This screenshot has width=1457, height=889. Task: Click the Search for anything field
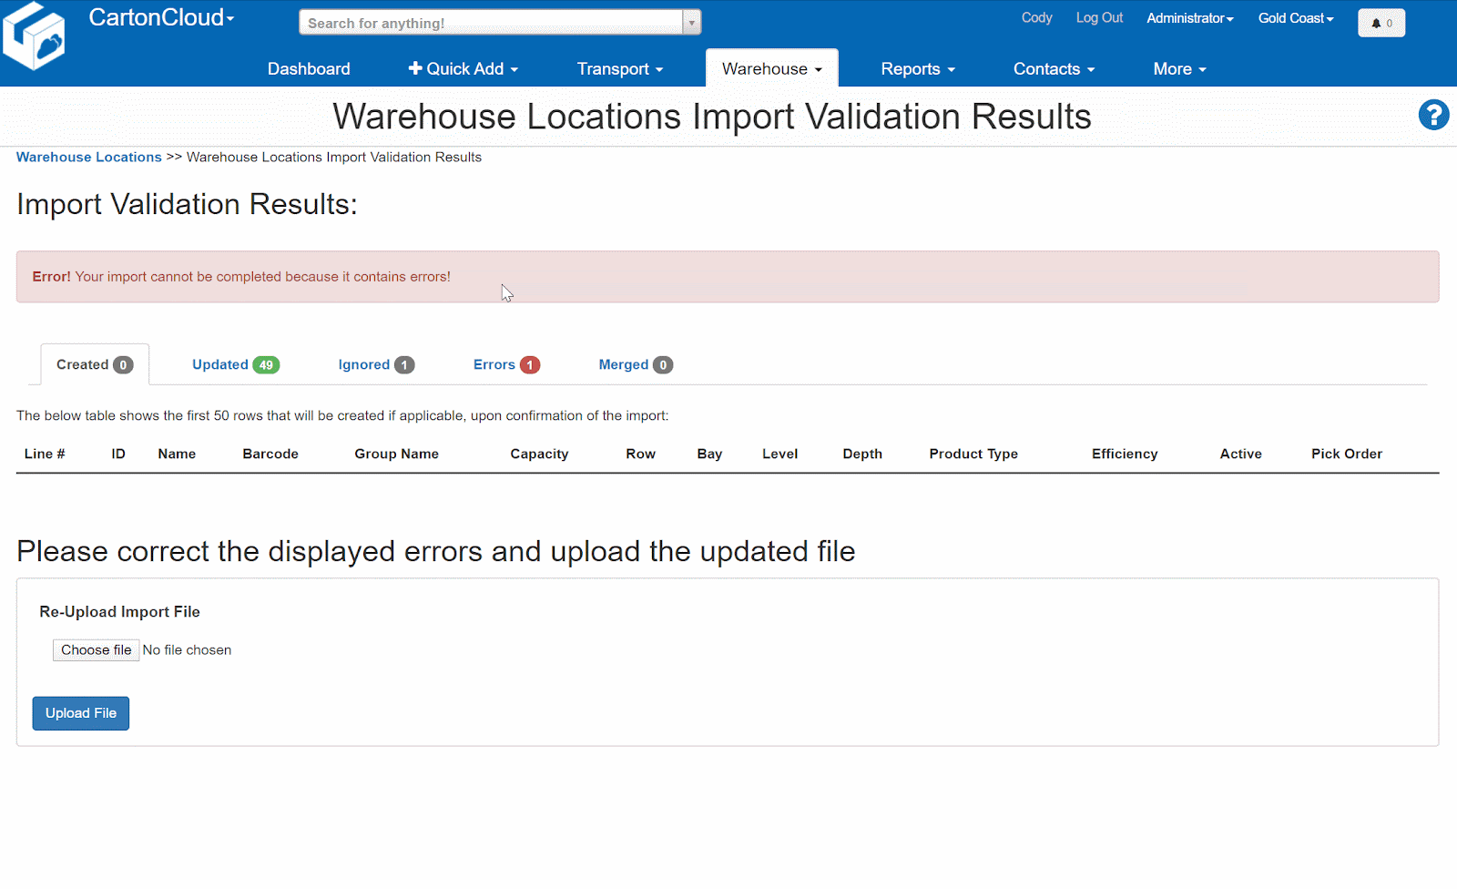pos(491,23)
